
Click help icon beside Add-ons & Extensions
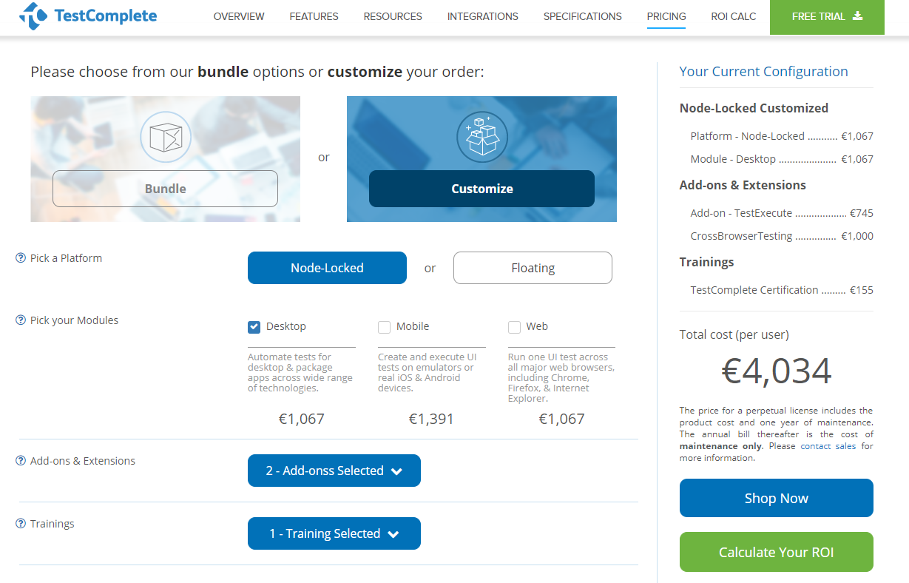(21, 461)
